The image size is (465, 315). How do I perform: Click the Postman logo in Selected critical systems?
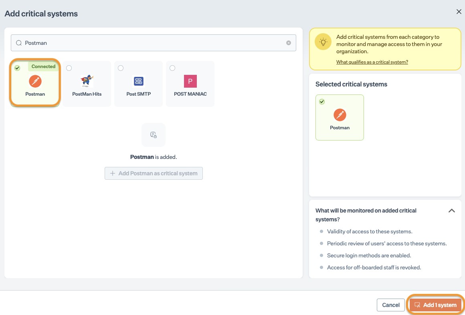tap(340, 115)
